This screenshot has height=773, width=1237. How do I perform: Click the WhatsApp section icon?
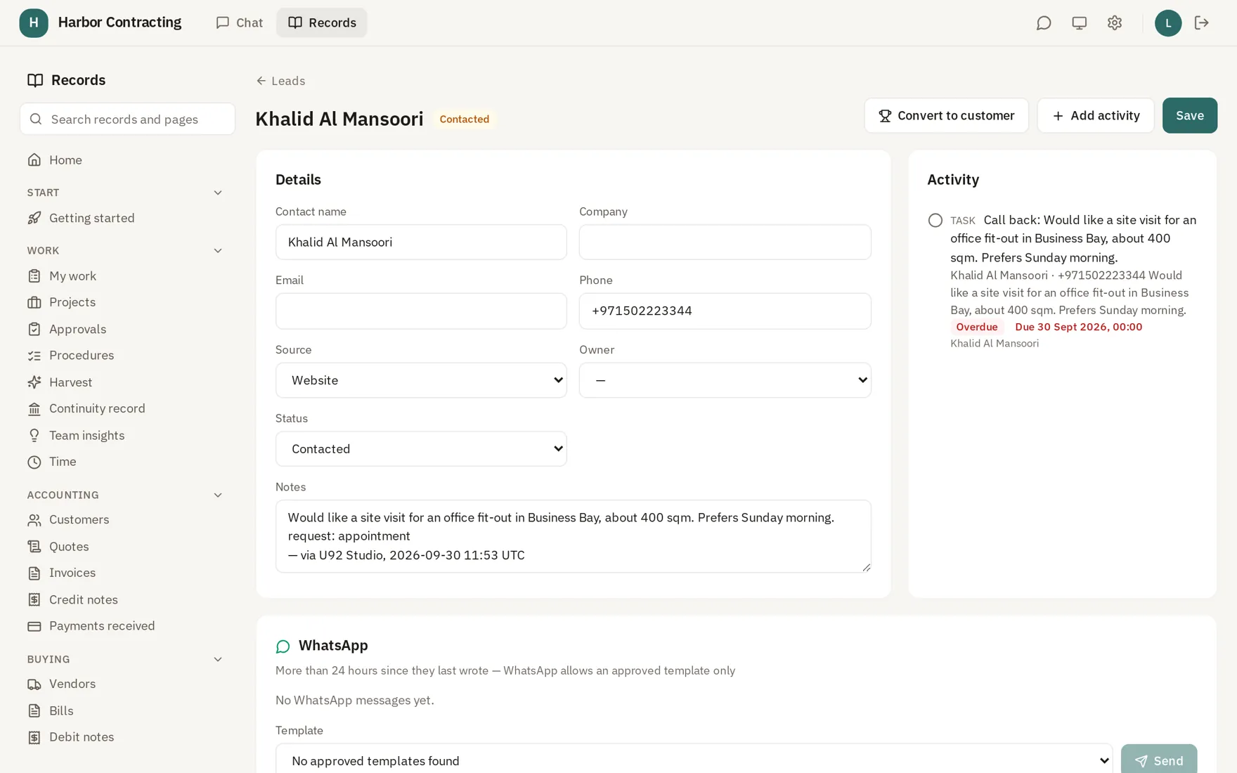click(x=283, y=646)
